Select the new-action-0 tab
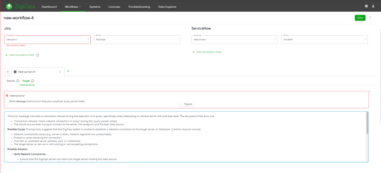The width and height of the screenshot is (381, 173). [x=38, y=72]
